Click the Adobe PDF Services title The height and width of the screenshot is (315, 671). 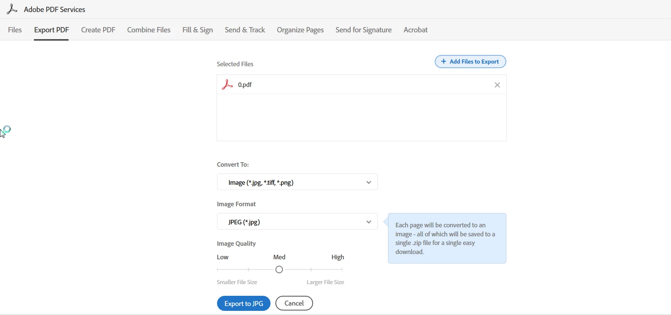(x=55, y=9)
